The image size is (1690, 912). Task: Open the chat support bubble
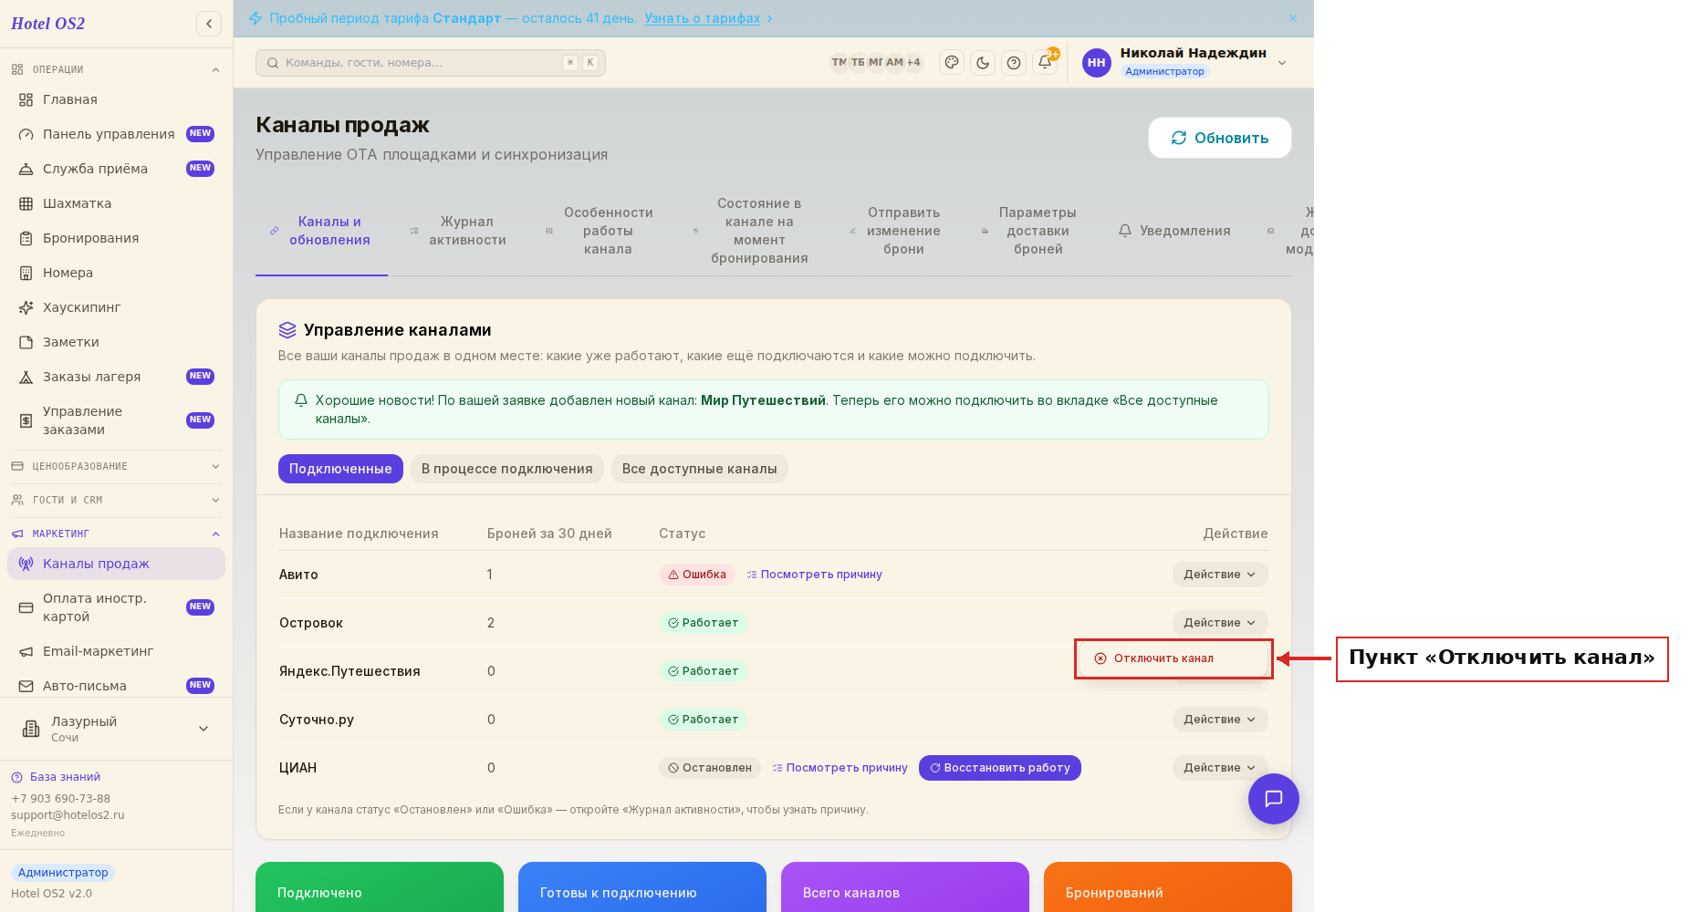[1274, 799]
